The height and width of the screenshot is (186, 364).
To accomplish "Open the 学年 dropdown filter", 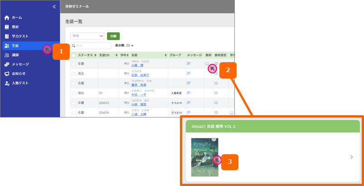I will tap(87, 36).
